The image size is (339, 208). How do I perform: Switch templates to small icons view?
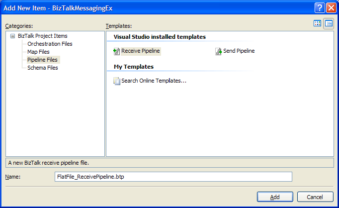[x=329, y=23]
